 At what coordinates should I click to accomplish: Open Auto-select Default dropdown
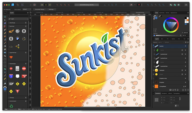(27, 9)
